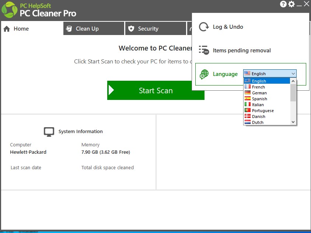This screenshot has height=233, width=311.
Task: Click the Italian flag icon
Action: coord(248,104)
